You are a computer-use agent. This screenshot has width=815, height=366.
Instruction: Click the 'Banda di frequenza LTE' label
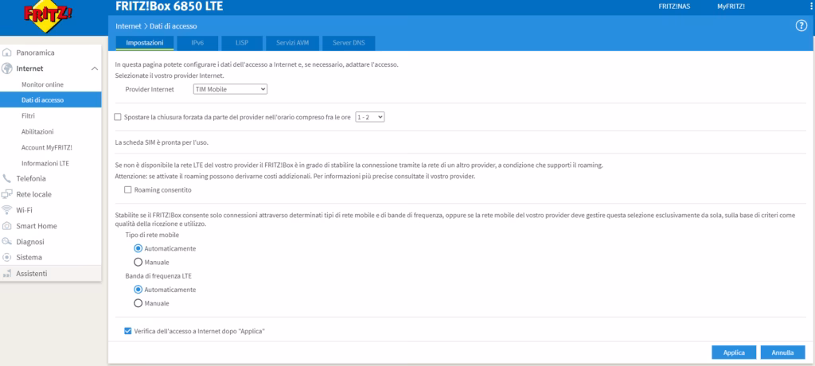click(x=158, y=276)
